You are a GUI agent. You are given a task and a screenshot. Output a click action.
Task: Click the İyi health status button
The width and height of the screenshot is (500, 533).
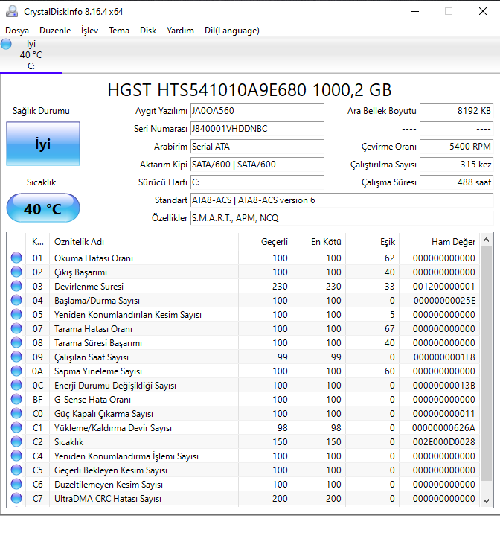click(x=42, y=144)
